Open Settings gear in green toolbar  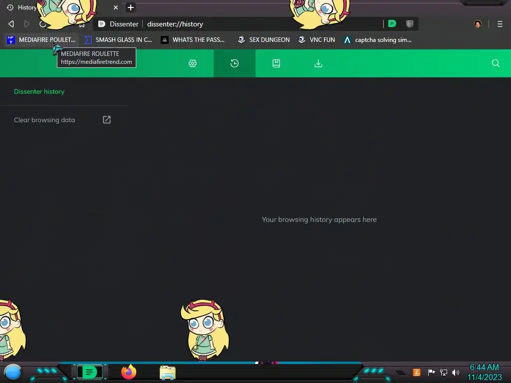point(193,63)
